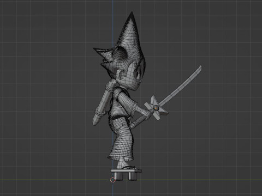Select the star-shaped sword guard
This screenshot has height=196, width=262.
[156, 108]
